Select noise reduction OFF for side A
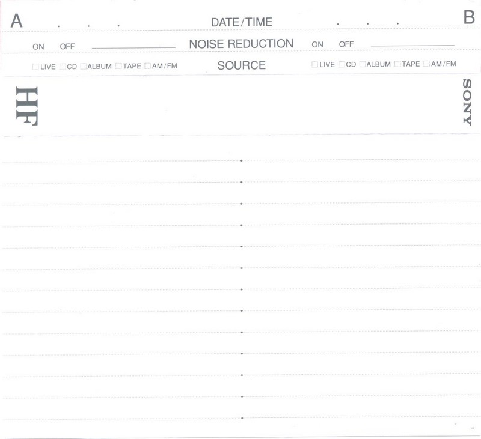 click(x=67, y=47)
